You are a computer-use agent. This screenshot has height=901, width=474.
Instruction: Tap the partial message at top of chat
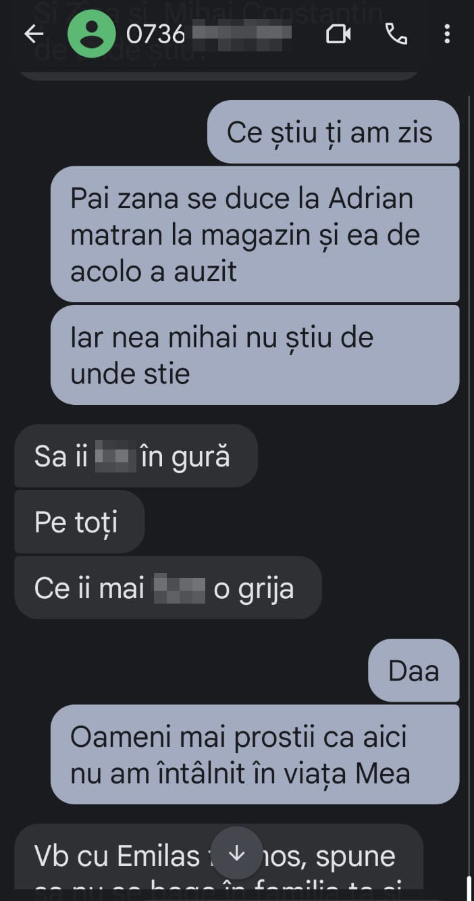(219, 74)
